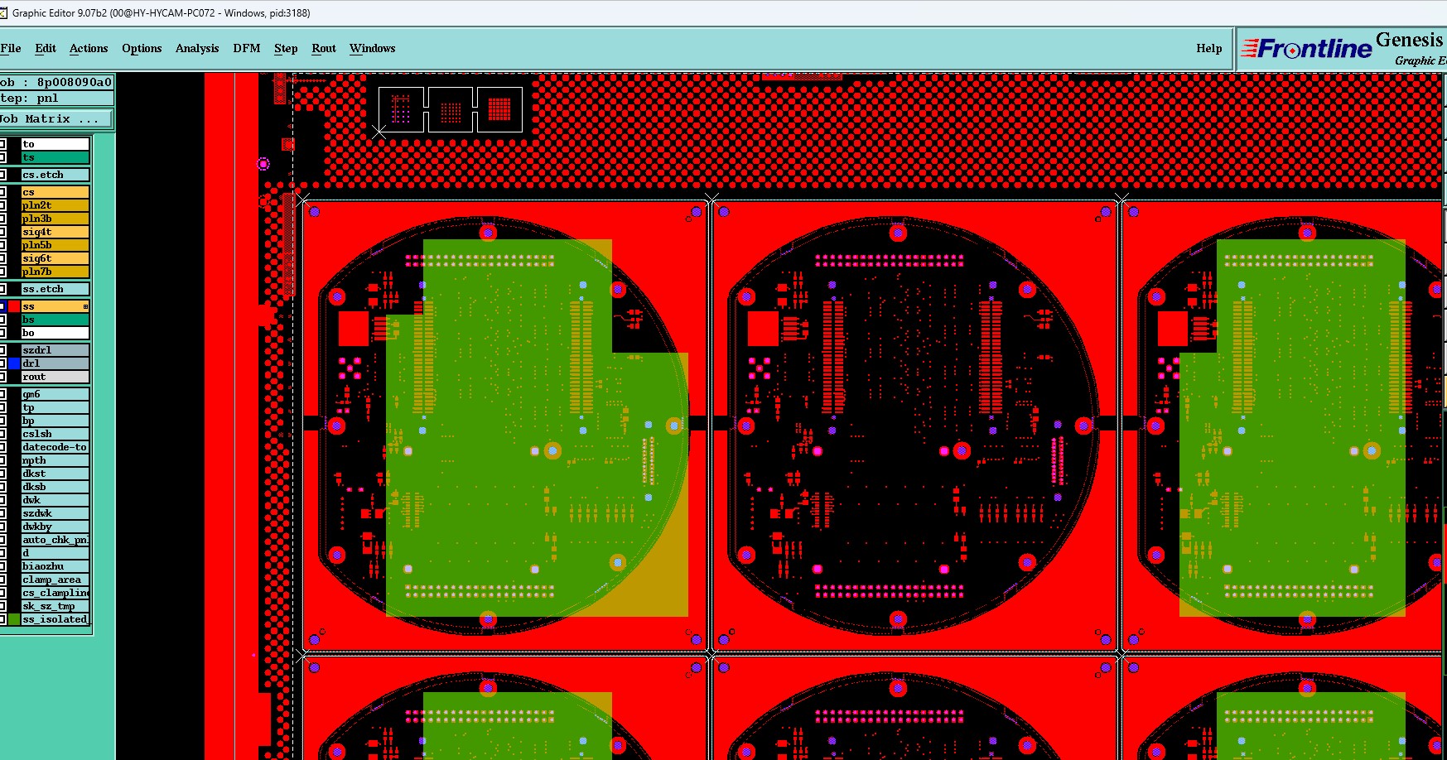Toggle the checkbox for the ss_isolated layer

tap(2, 619)
